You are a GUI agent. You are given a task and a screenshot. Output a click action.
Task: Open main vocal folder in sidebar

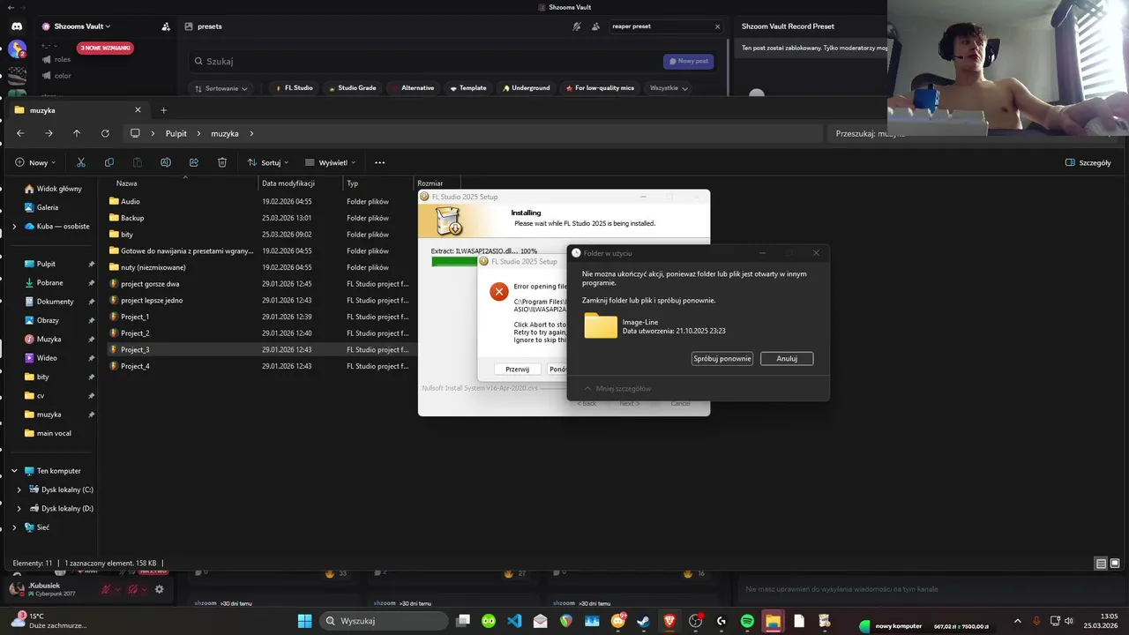(53, 433)
